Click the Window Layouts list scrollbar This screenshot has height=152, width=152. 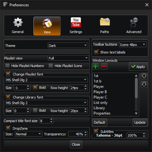click(136, 94)
